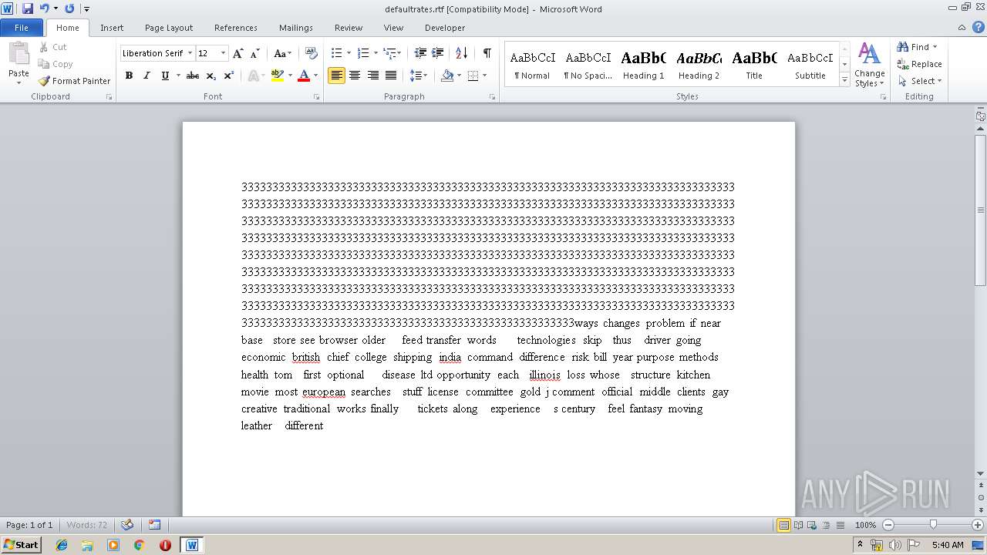Click the Change Styles icon
This screenshot has width=987, height=555.
pos(869,65)
